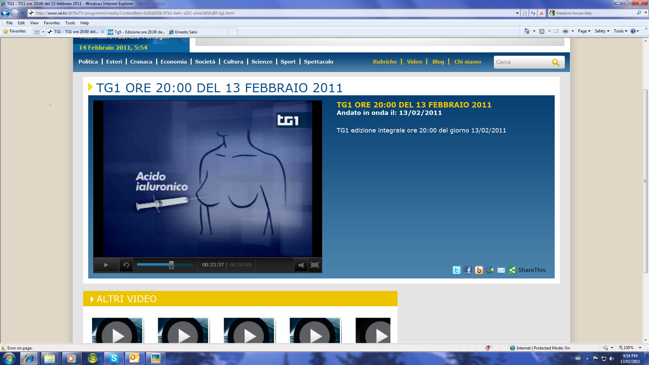Click the IE Home toolbar icon
The image size is (649, 365).
[x=527, y=31]
